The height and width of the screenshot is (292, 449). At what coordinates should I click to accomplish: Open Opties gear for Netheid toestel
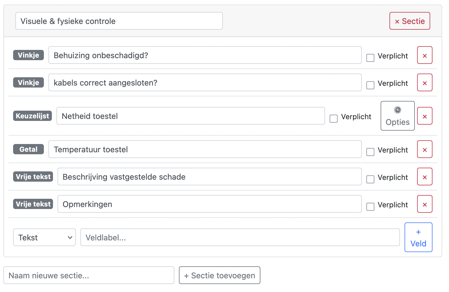[397, 116]
